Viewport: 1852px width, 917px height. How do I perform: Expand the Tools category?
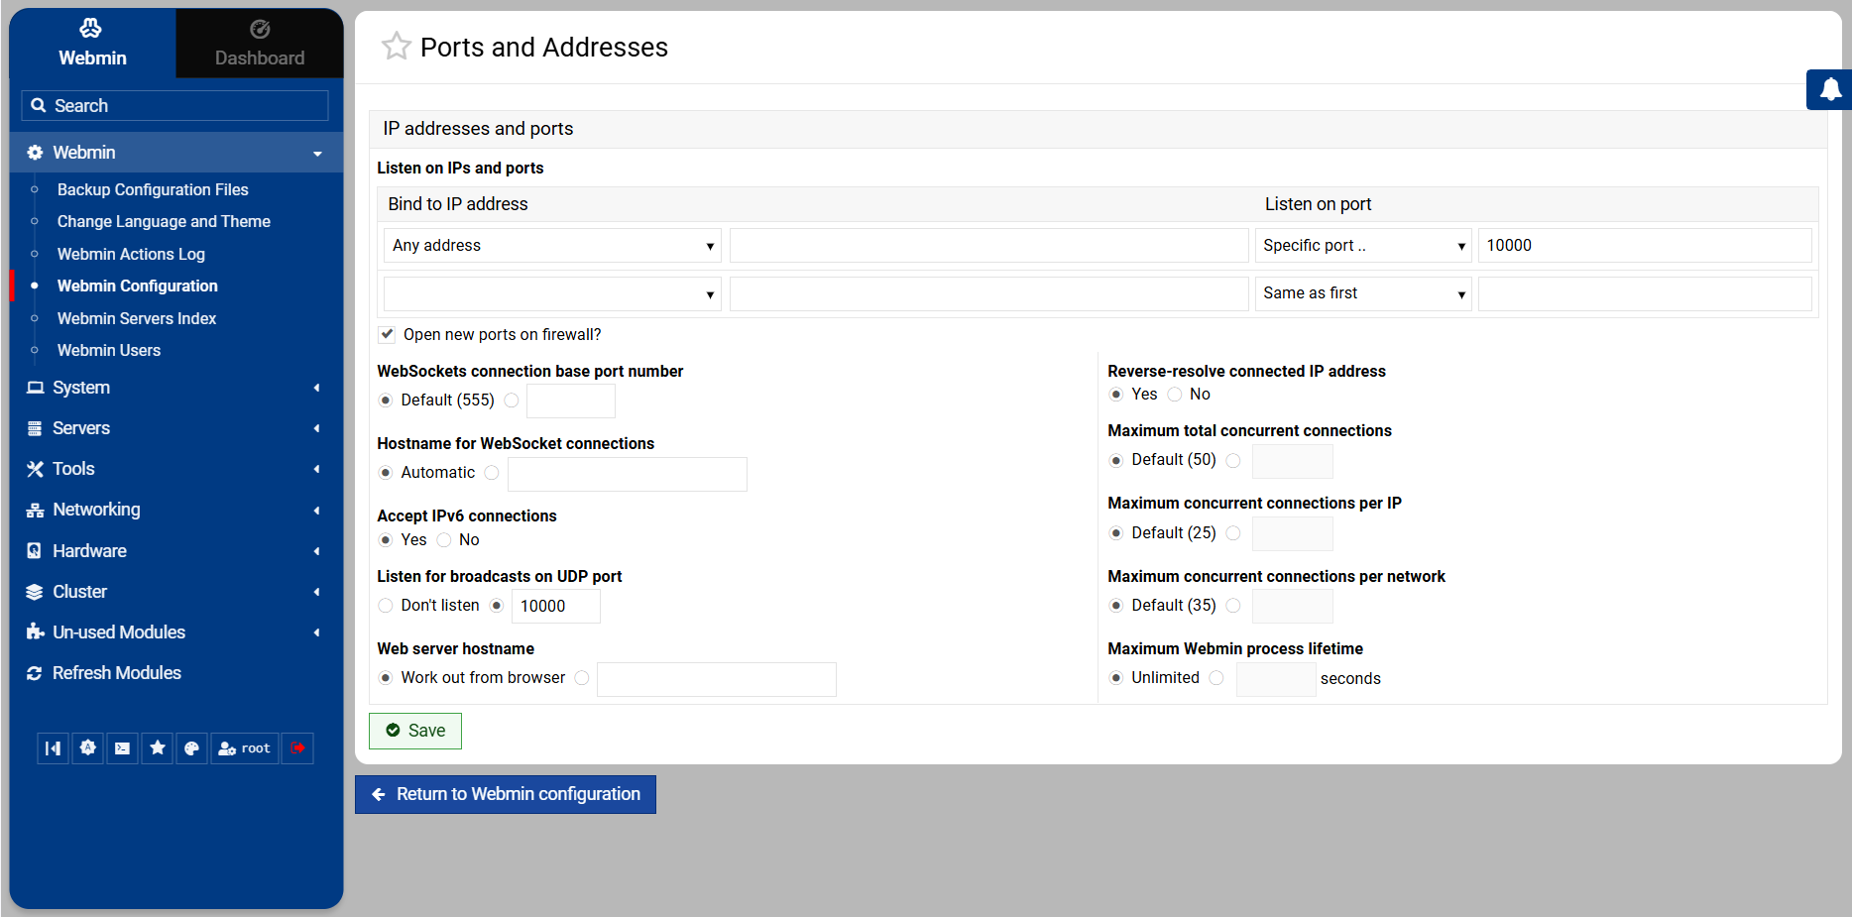[176, 469]
